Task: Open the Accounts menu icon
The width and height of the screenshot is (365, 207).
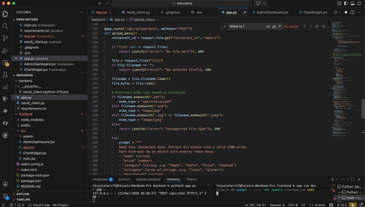Action: click(x=5, y=184)
